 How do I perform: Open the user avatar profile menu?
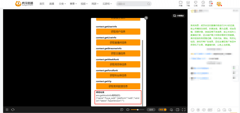pyautogui.click(x=219, y=4)
